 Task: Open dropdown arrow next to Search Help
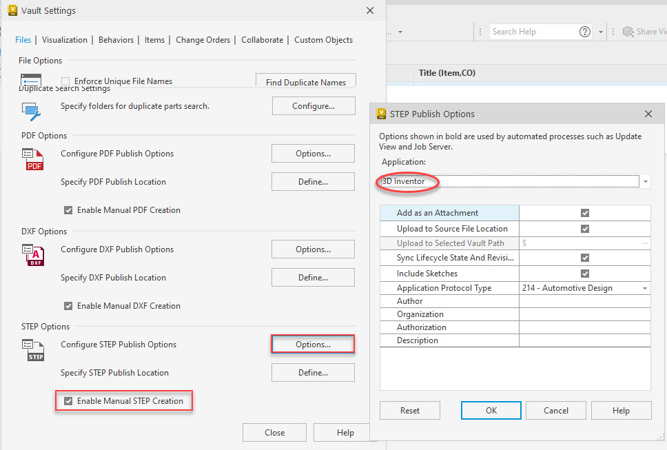[x=601, y=32]
